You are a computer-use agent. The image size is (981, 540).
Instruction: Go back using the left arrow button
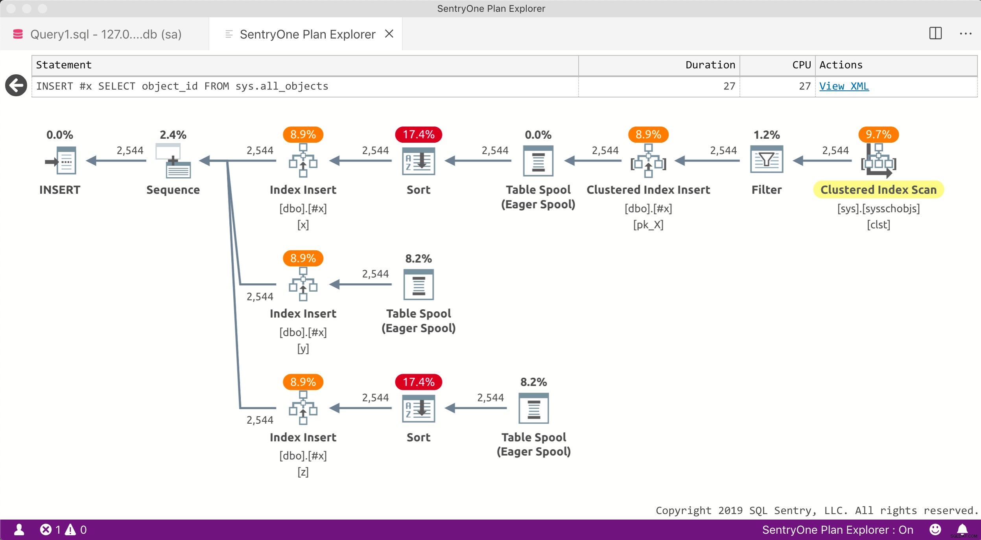[x=16, y=85]
